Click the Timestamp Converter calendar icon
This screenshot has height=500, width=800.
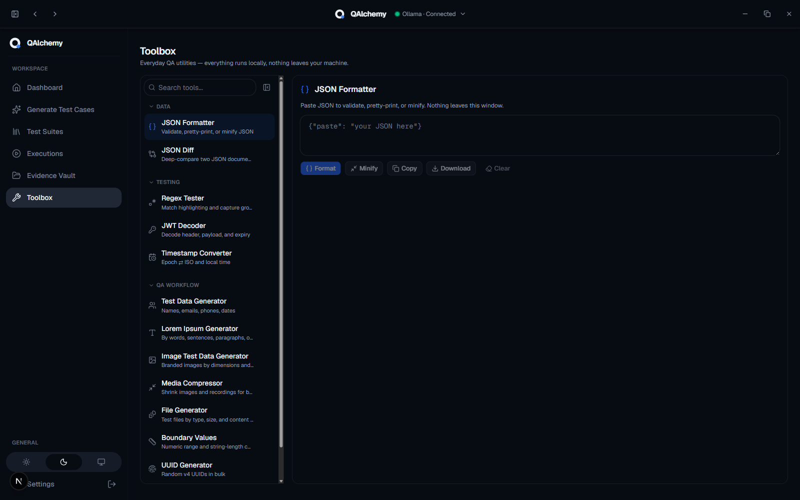pyautogui.click(x=152, y=257)
